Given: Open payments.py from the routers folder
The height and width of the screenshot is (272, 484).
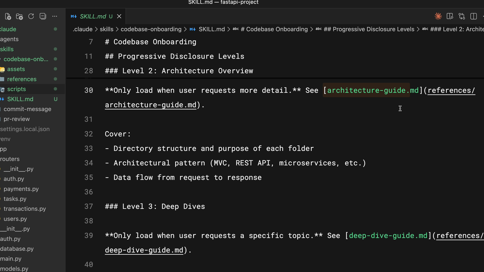Looking at the screenshot, I should click(21, 189).
